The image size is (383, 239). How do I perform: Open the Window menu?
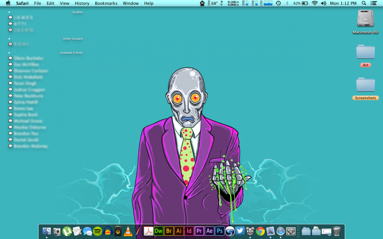pyautogui.click(x=131, y=3)
